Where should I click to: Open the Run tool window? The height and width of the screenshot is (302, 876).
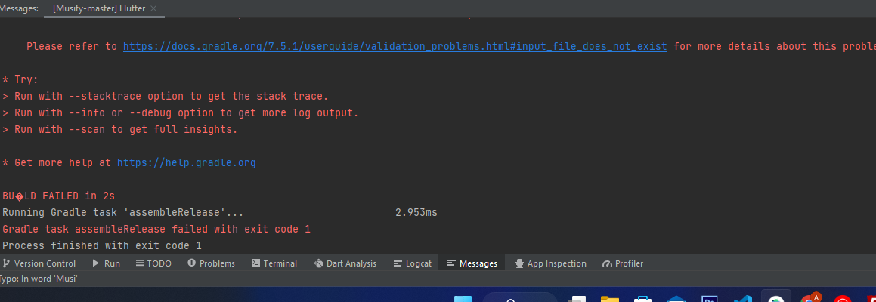[106, 263]
